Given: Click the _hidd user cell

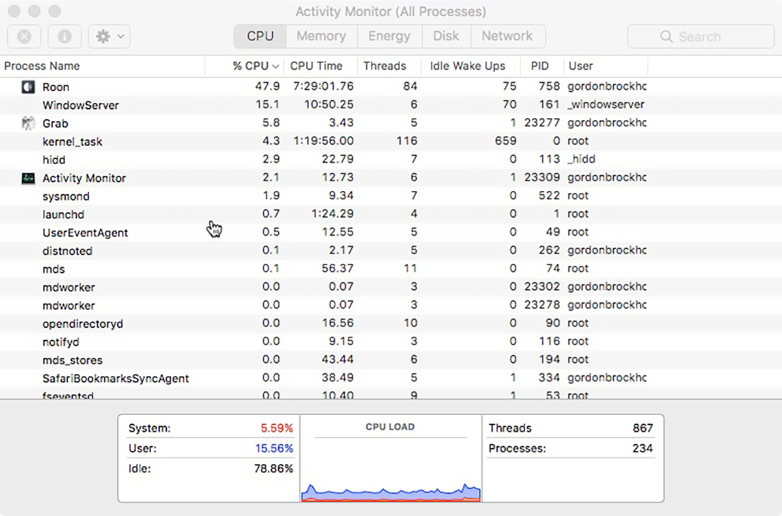Looking at the screenshot, I should [581, 160].
